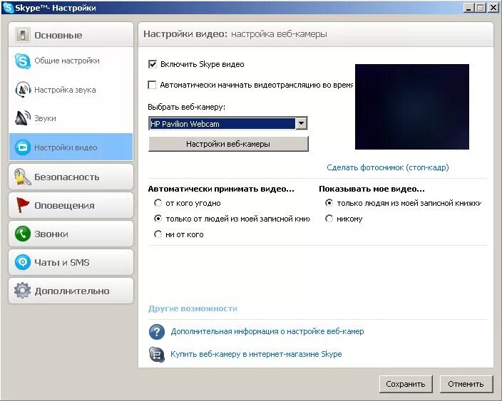
Task: Click the Настройки веб-камеры button
Action: point(228,144)
